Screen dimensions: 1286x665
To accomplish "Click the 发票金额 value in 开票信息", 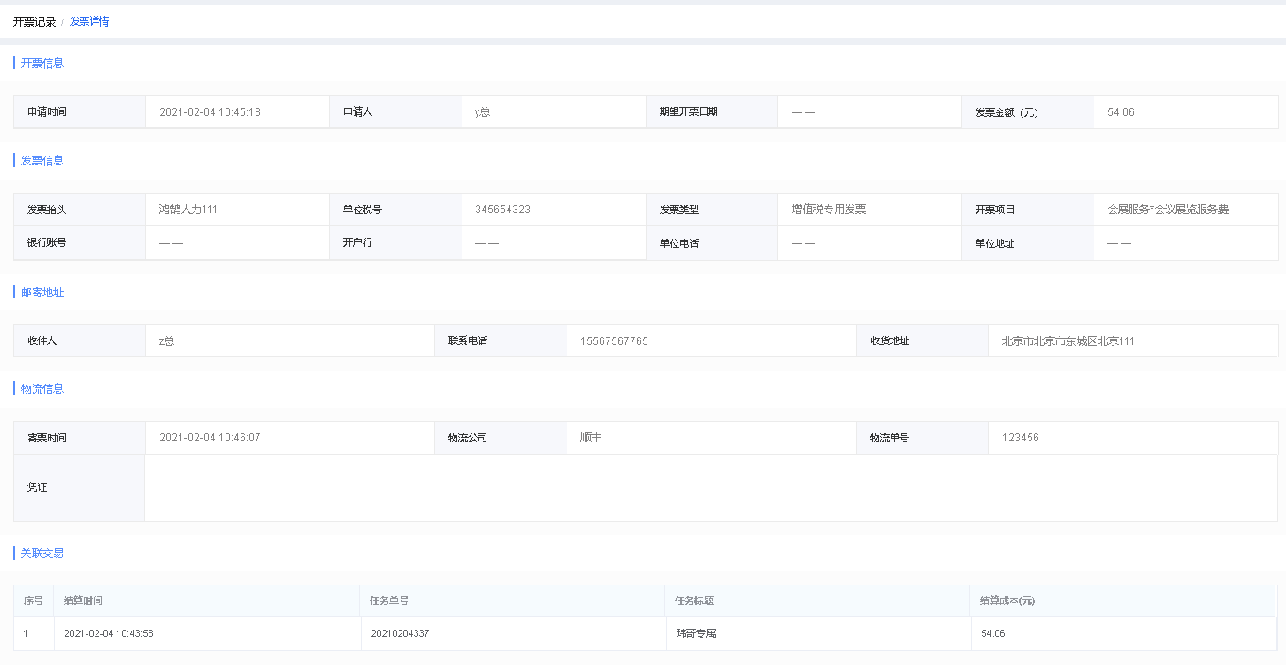I will point(1121,112).
